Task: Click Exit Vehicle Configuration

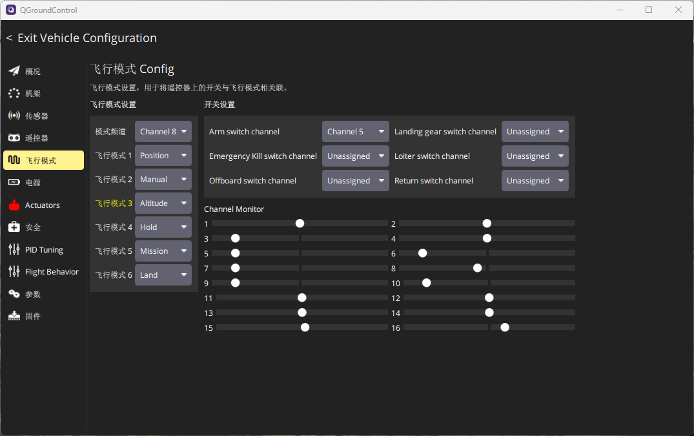Action: click(x=81, y=38)
